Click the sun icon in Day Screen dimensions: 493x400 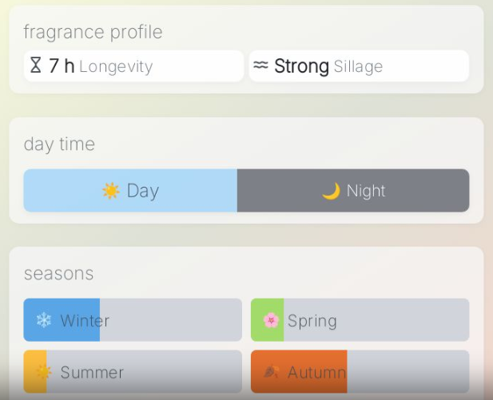(x=110, y=191)
